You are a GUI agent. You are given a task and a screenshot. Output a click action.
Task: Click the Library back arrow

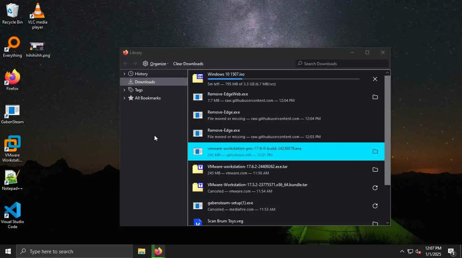tap(126, 63)
